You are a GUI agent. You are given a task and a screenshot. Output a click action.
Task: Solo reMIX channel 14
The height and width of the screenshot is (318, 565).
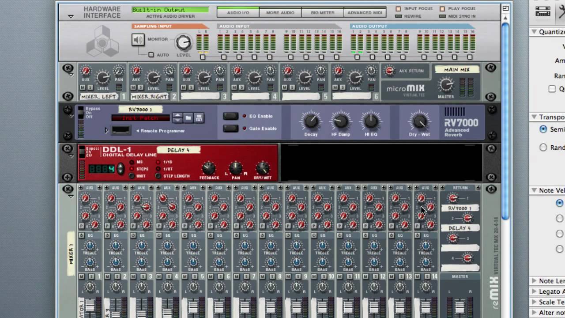(x=426, y=276)
